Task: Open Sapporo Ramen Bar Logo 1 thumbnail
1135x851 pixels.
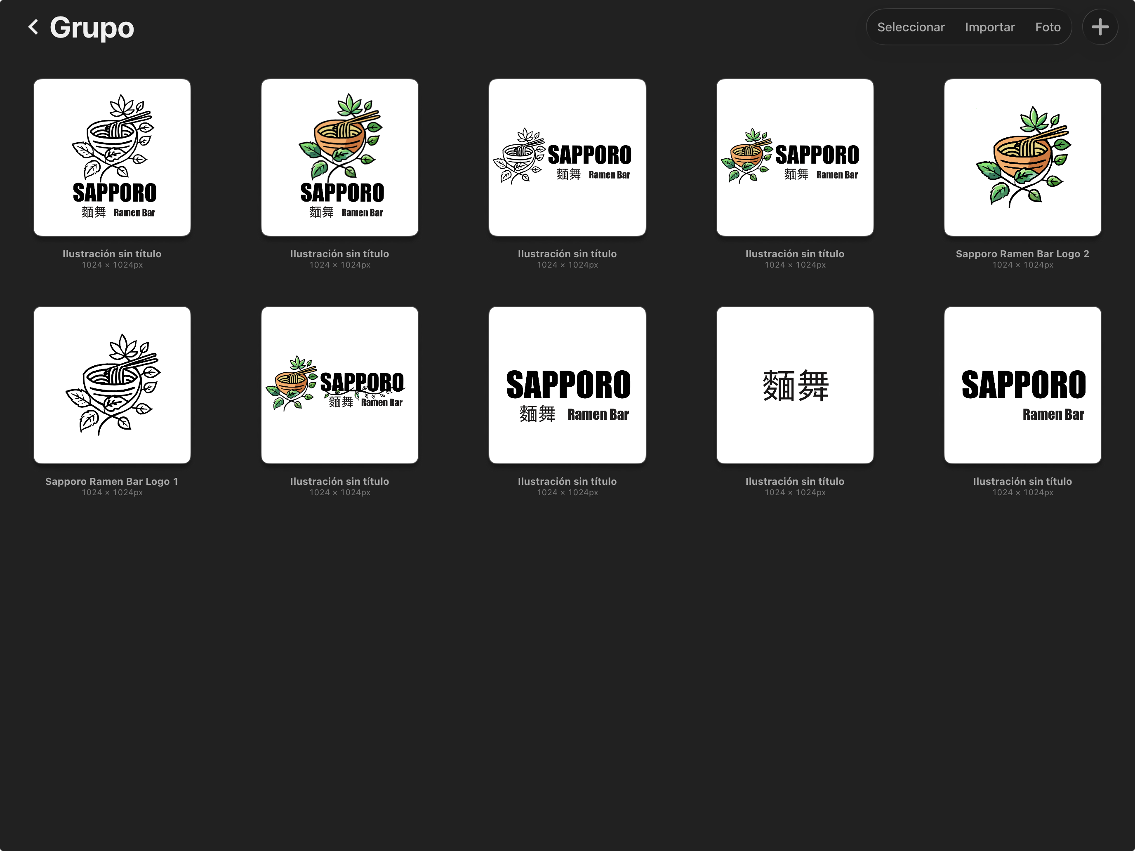Action: [112, 385]
